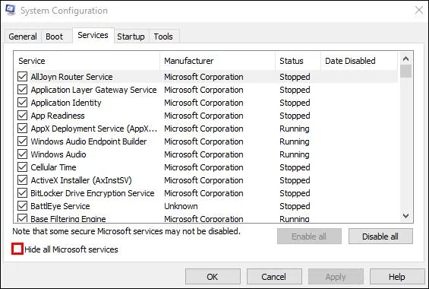
Task: Uncheck ActiveX Installer (AxInstSV) checkbox
Action: point(23,180)
